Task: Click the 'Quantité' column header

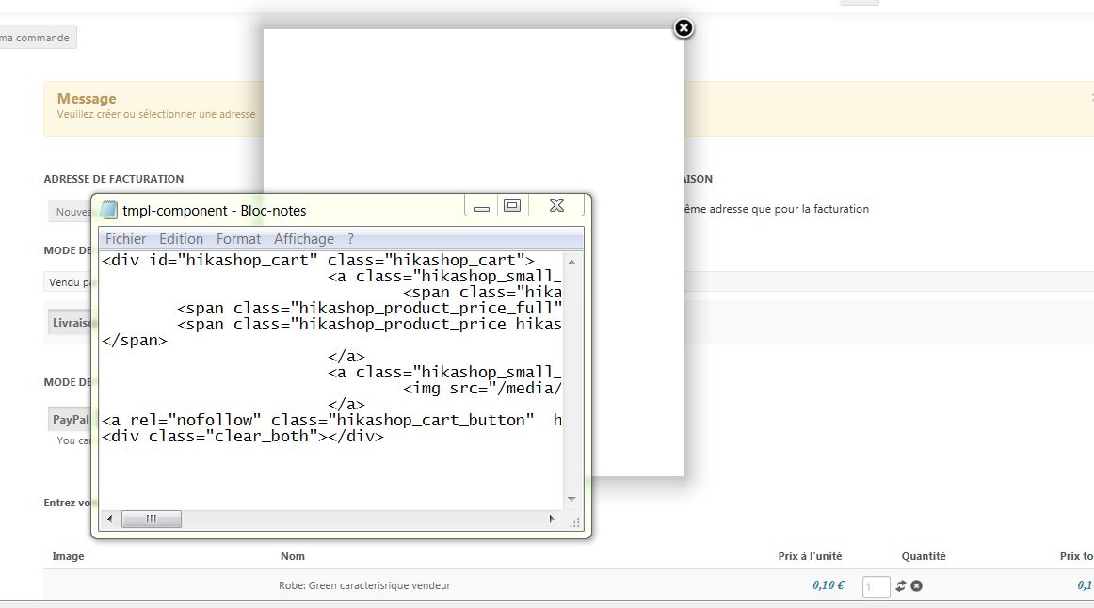Action: 924,556
